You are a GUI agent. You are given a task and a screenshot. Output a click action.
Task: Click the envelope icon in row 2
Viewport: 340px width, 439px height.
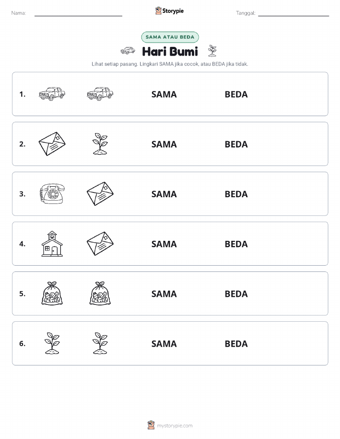point(52,144)
